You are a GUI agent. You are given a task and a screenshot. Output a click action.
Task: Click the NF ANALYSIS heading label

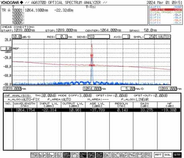tap(18, 96)
